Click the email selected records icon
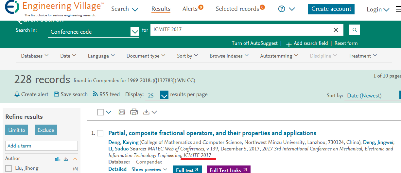 pyautogui.click(x=122, y=112)
